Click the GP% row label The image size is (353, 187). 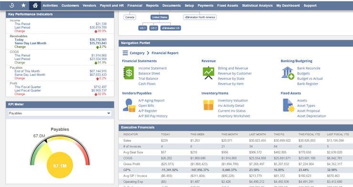(x=127, y=170)
